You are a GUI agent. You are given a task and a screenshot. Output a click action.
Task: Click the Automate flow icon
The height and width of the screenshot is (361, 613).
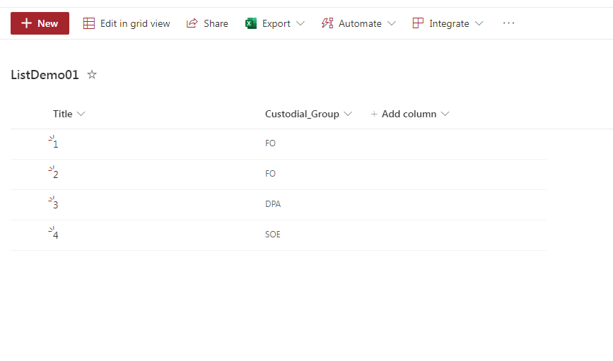(327, 23)
